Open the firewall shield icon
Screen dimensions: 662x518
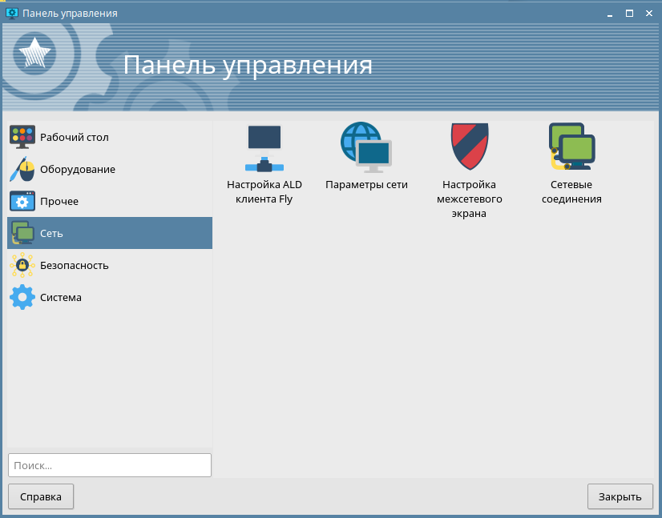pos(470,147)
